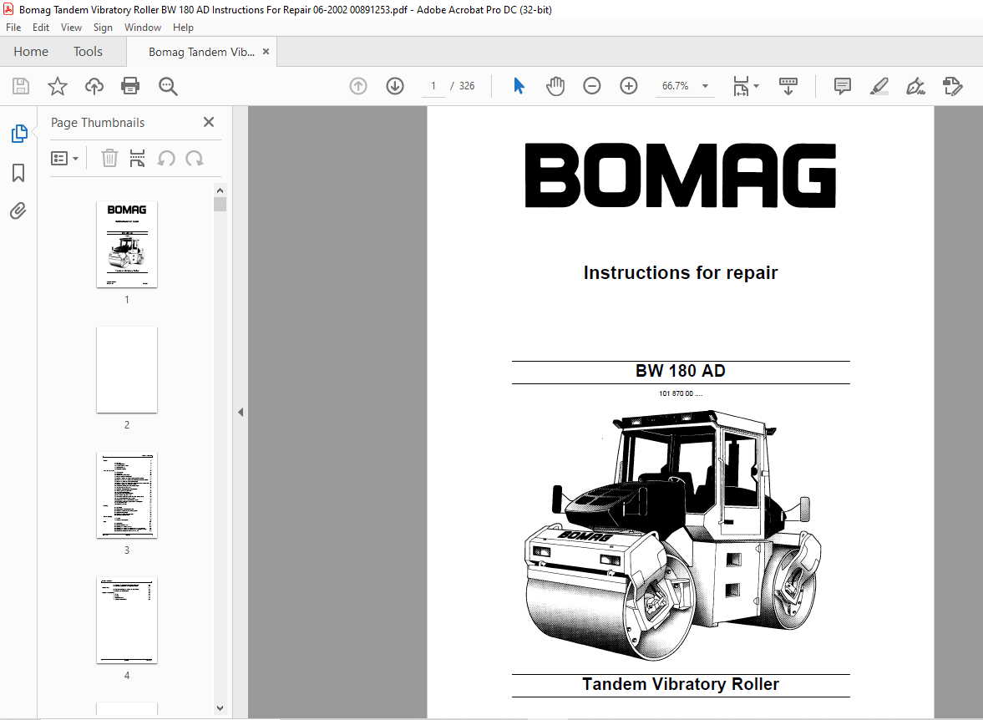Zoom in with plus icon
The image size is (983, 720).
629,86
